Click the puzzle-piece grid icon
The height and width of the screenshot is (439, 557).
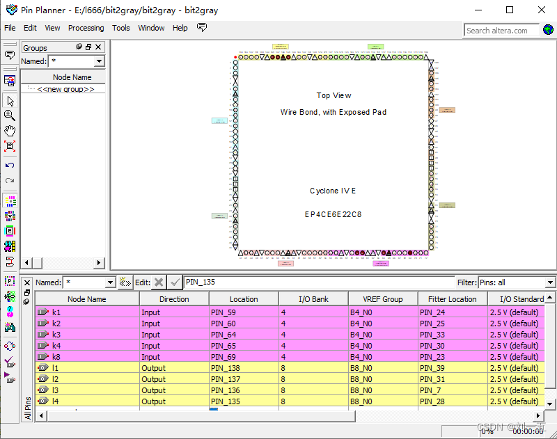pos(10,246)
